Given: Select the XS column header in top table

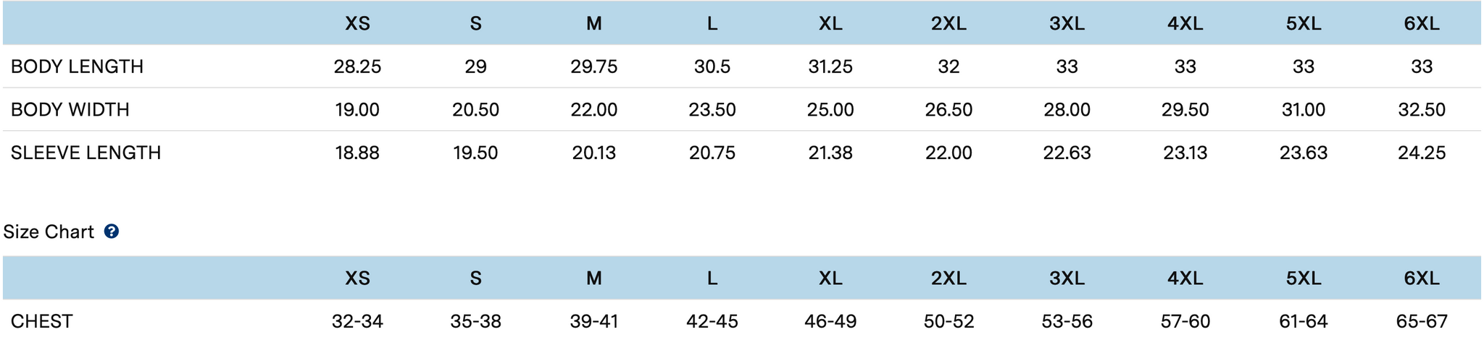Looking at the screenshot, I should 357,24.
